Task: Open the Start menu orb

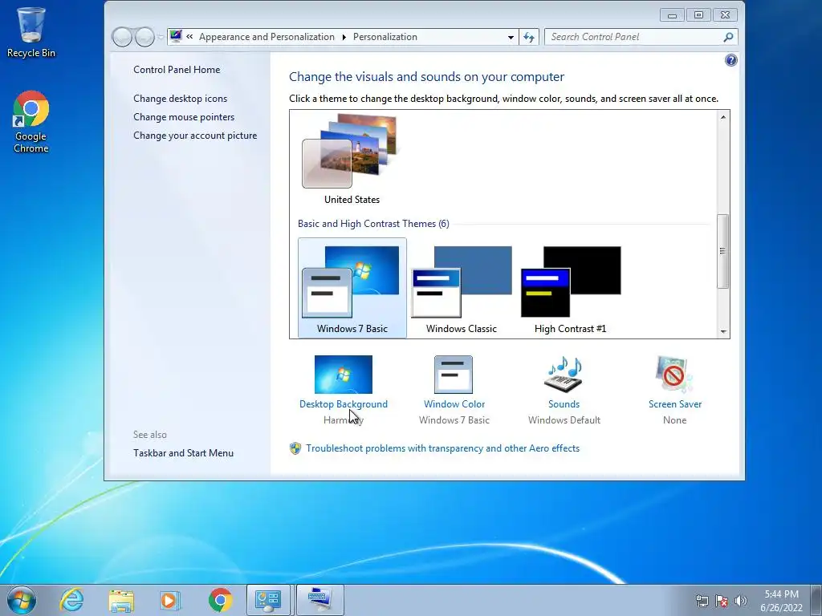Action: [22, 600]
